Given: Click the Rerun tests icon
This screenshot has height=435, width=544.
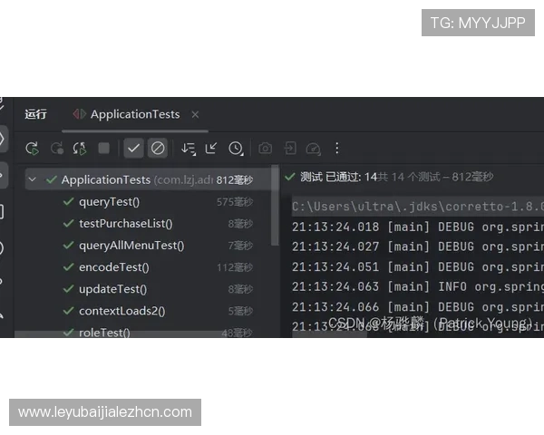Looking at the screenshot, I should (x=33, y=149).
